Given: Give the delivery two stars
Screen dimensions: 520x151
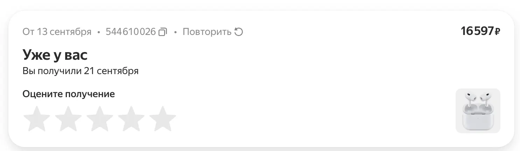Looking at the screenshot, I should [x=68, y=119].
